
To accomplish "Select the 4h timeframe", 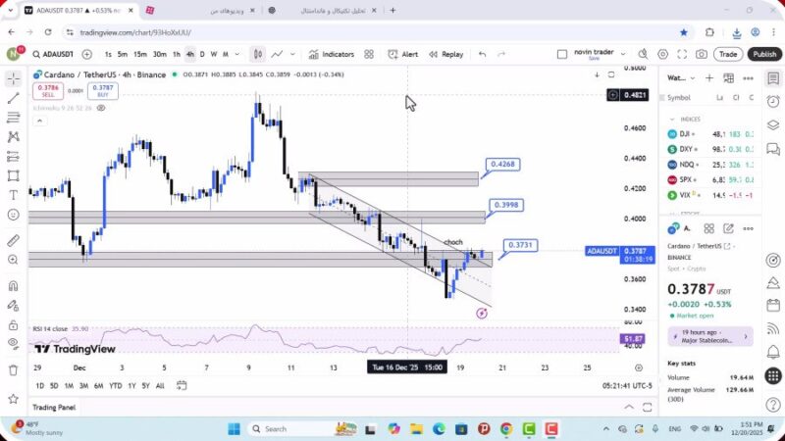I will pos(190,55).
